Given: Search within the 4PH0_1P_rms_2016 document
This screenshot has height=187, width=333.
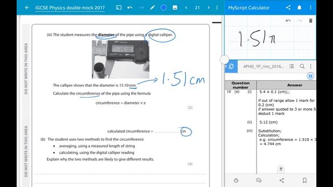Looking at the screenshot, I should pos(302,66).
